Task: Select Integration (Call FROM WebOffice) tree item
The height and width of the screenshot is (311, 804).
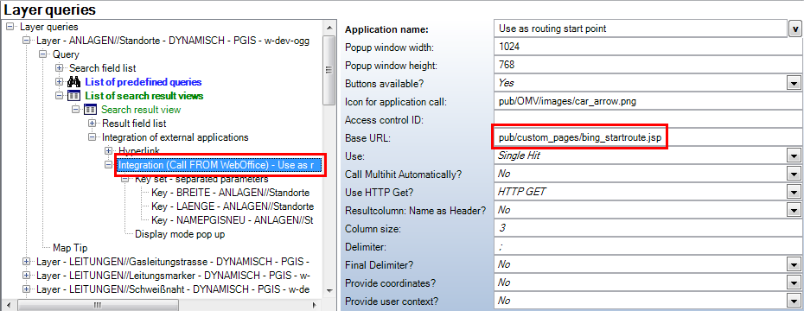Action: (x=220, y=165)
